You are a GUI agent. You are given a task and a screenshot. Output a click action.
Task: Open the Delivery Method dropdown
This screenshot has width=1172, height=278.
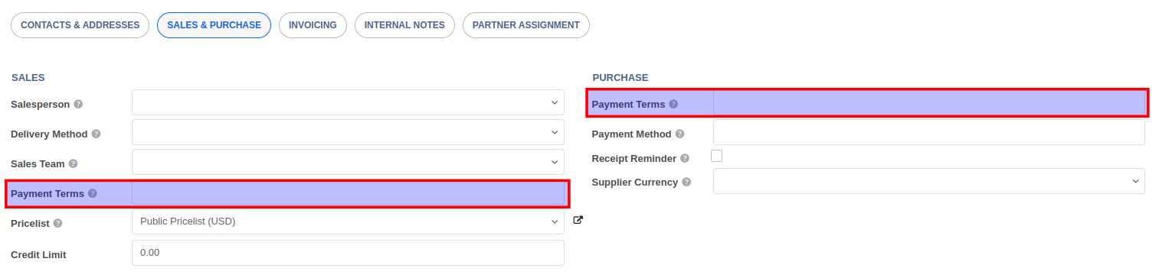348,132
